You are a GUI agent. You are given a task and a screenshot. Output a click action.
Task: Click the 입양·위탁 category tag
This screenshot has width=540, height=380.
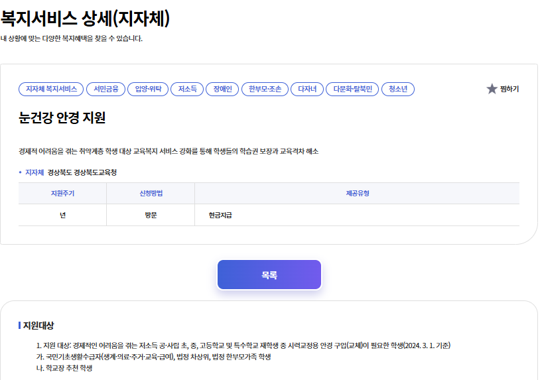click(147, 89)
